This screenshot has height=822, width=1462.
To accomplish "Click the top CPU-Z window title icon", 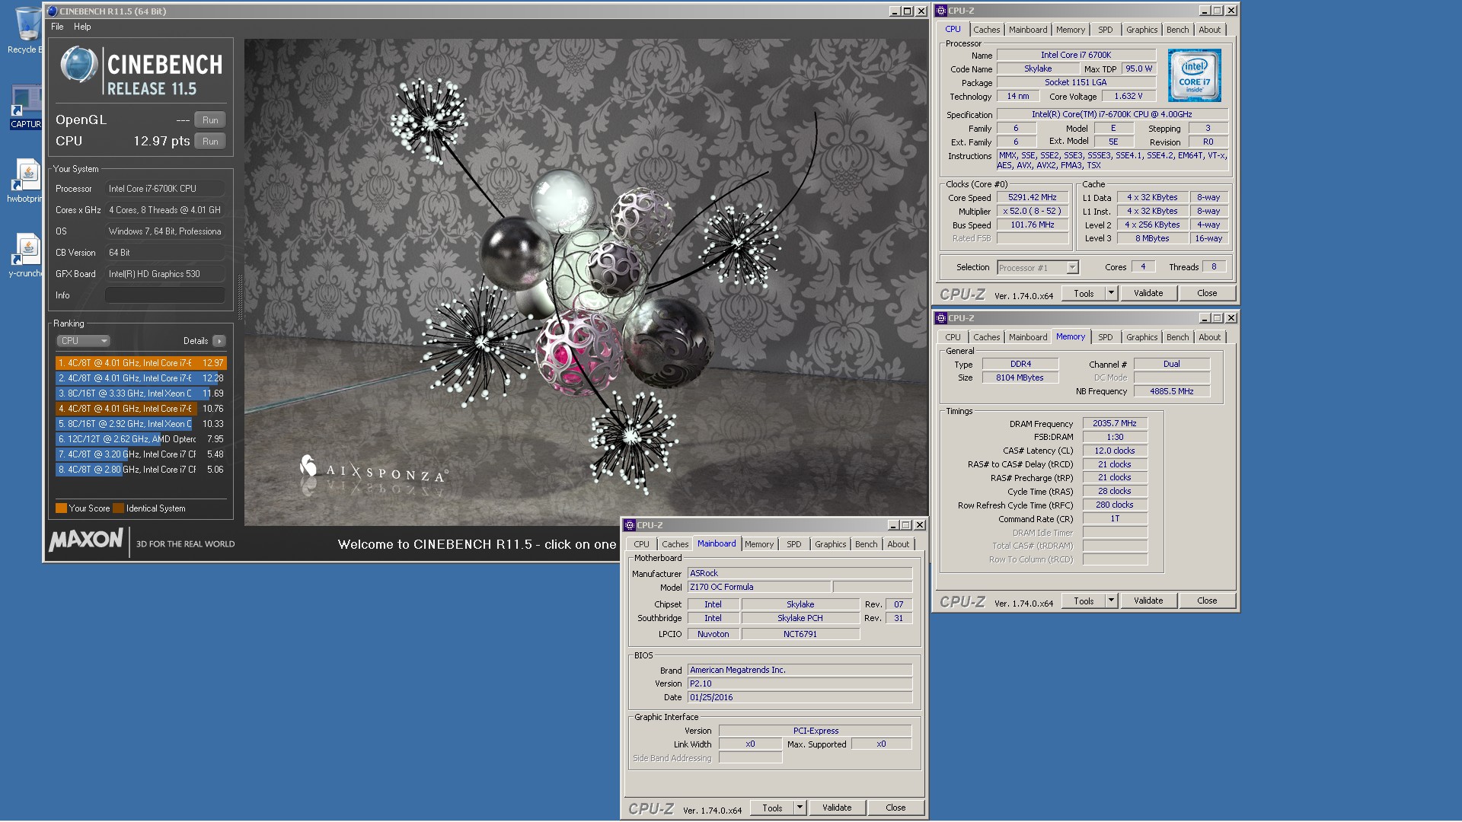I will (x=941, y=11).
